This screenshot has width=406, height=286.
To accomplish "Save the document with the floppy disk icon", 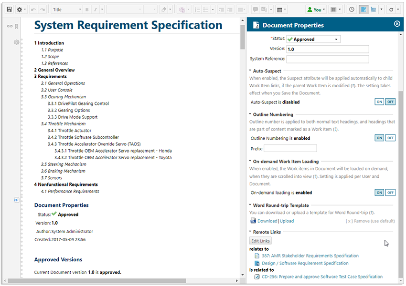I will [x=10, y=10].
